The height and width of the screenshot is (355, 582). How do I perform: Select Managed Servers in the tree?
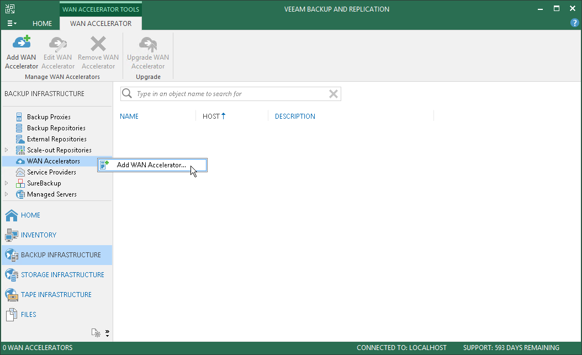(51, 194)
